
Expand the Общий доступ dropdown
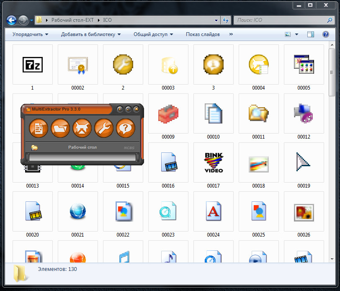(153, 34)
